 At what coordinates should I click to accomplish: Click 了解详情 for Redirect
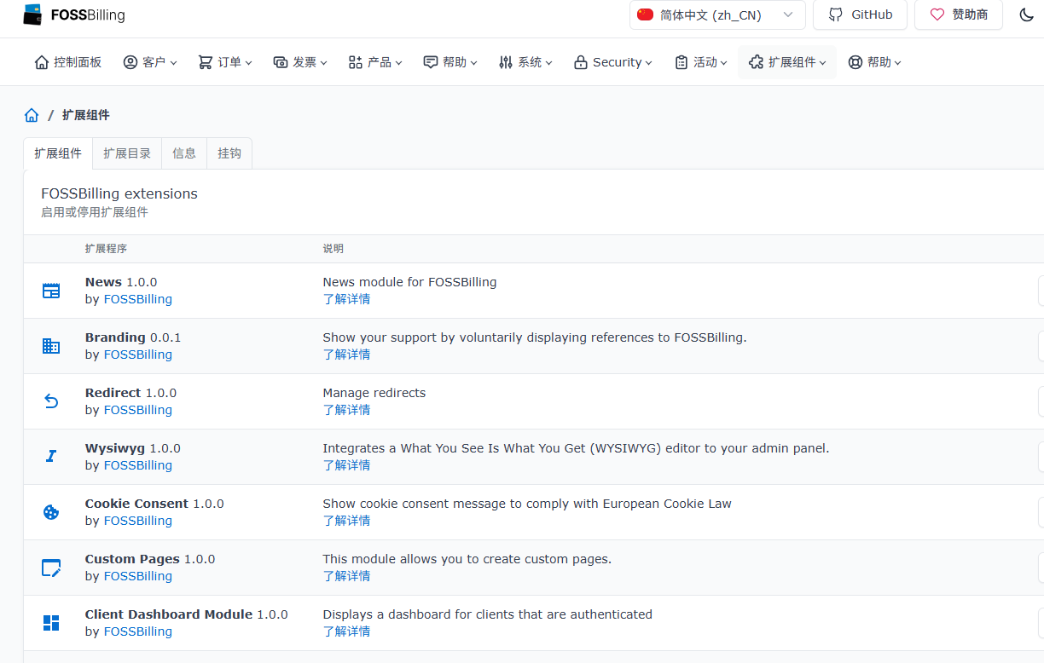pyautogui.click(x=346, y=410)
